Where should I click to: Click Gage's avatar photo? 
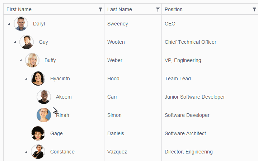pyautogui.click(x=38, y=133)
